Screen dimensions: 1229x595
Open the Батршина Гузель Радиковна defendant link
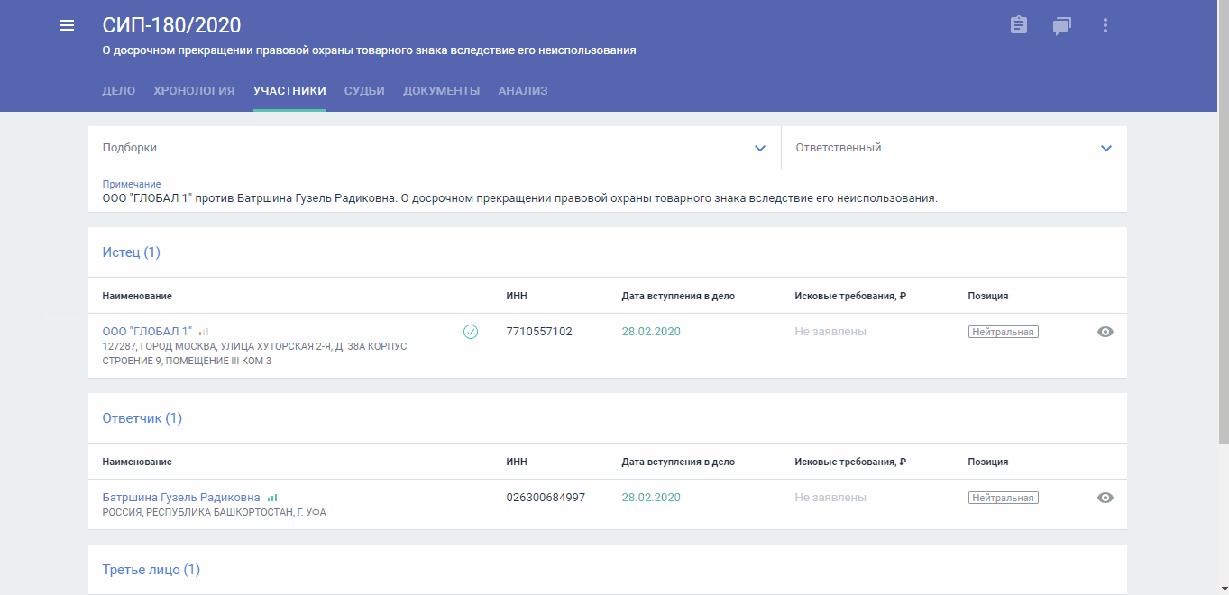point(181,498)
